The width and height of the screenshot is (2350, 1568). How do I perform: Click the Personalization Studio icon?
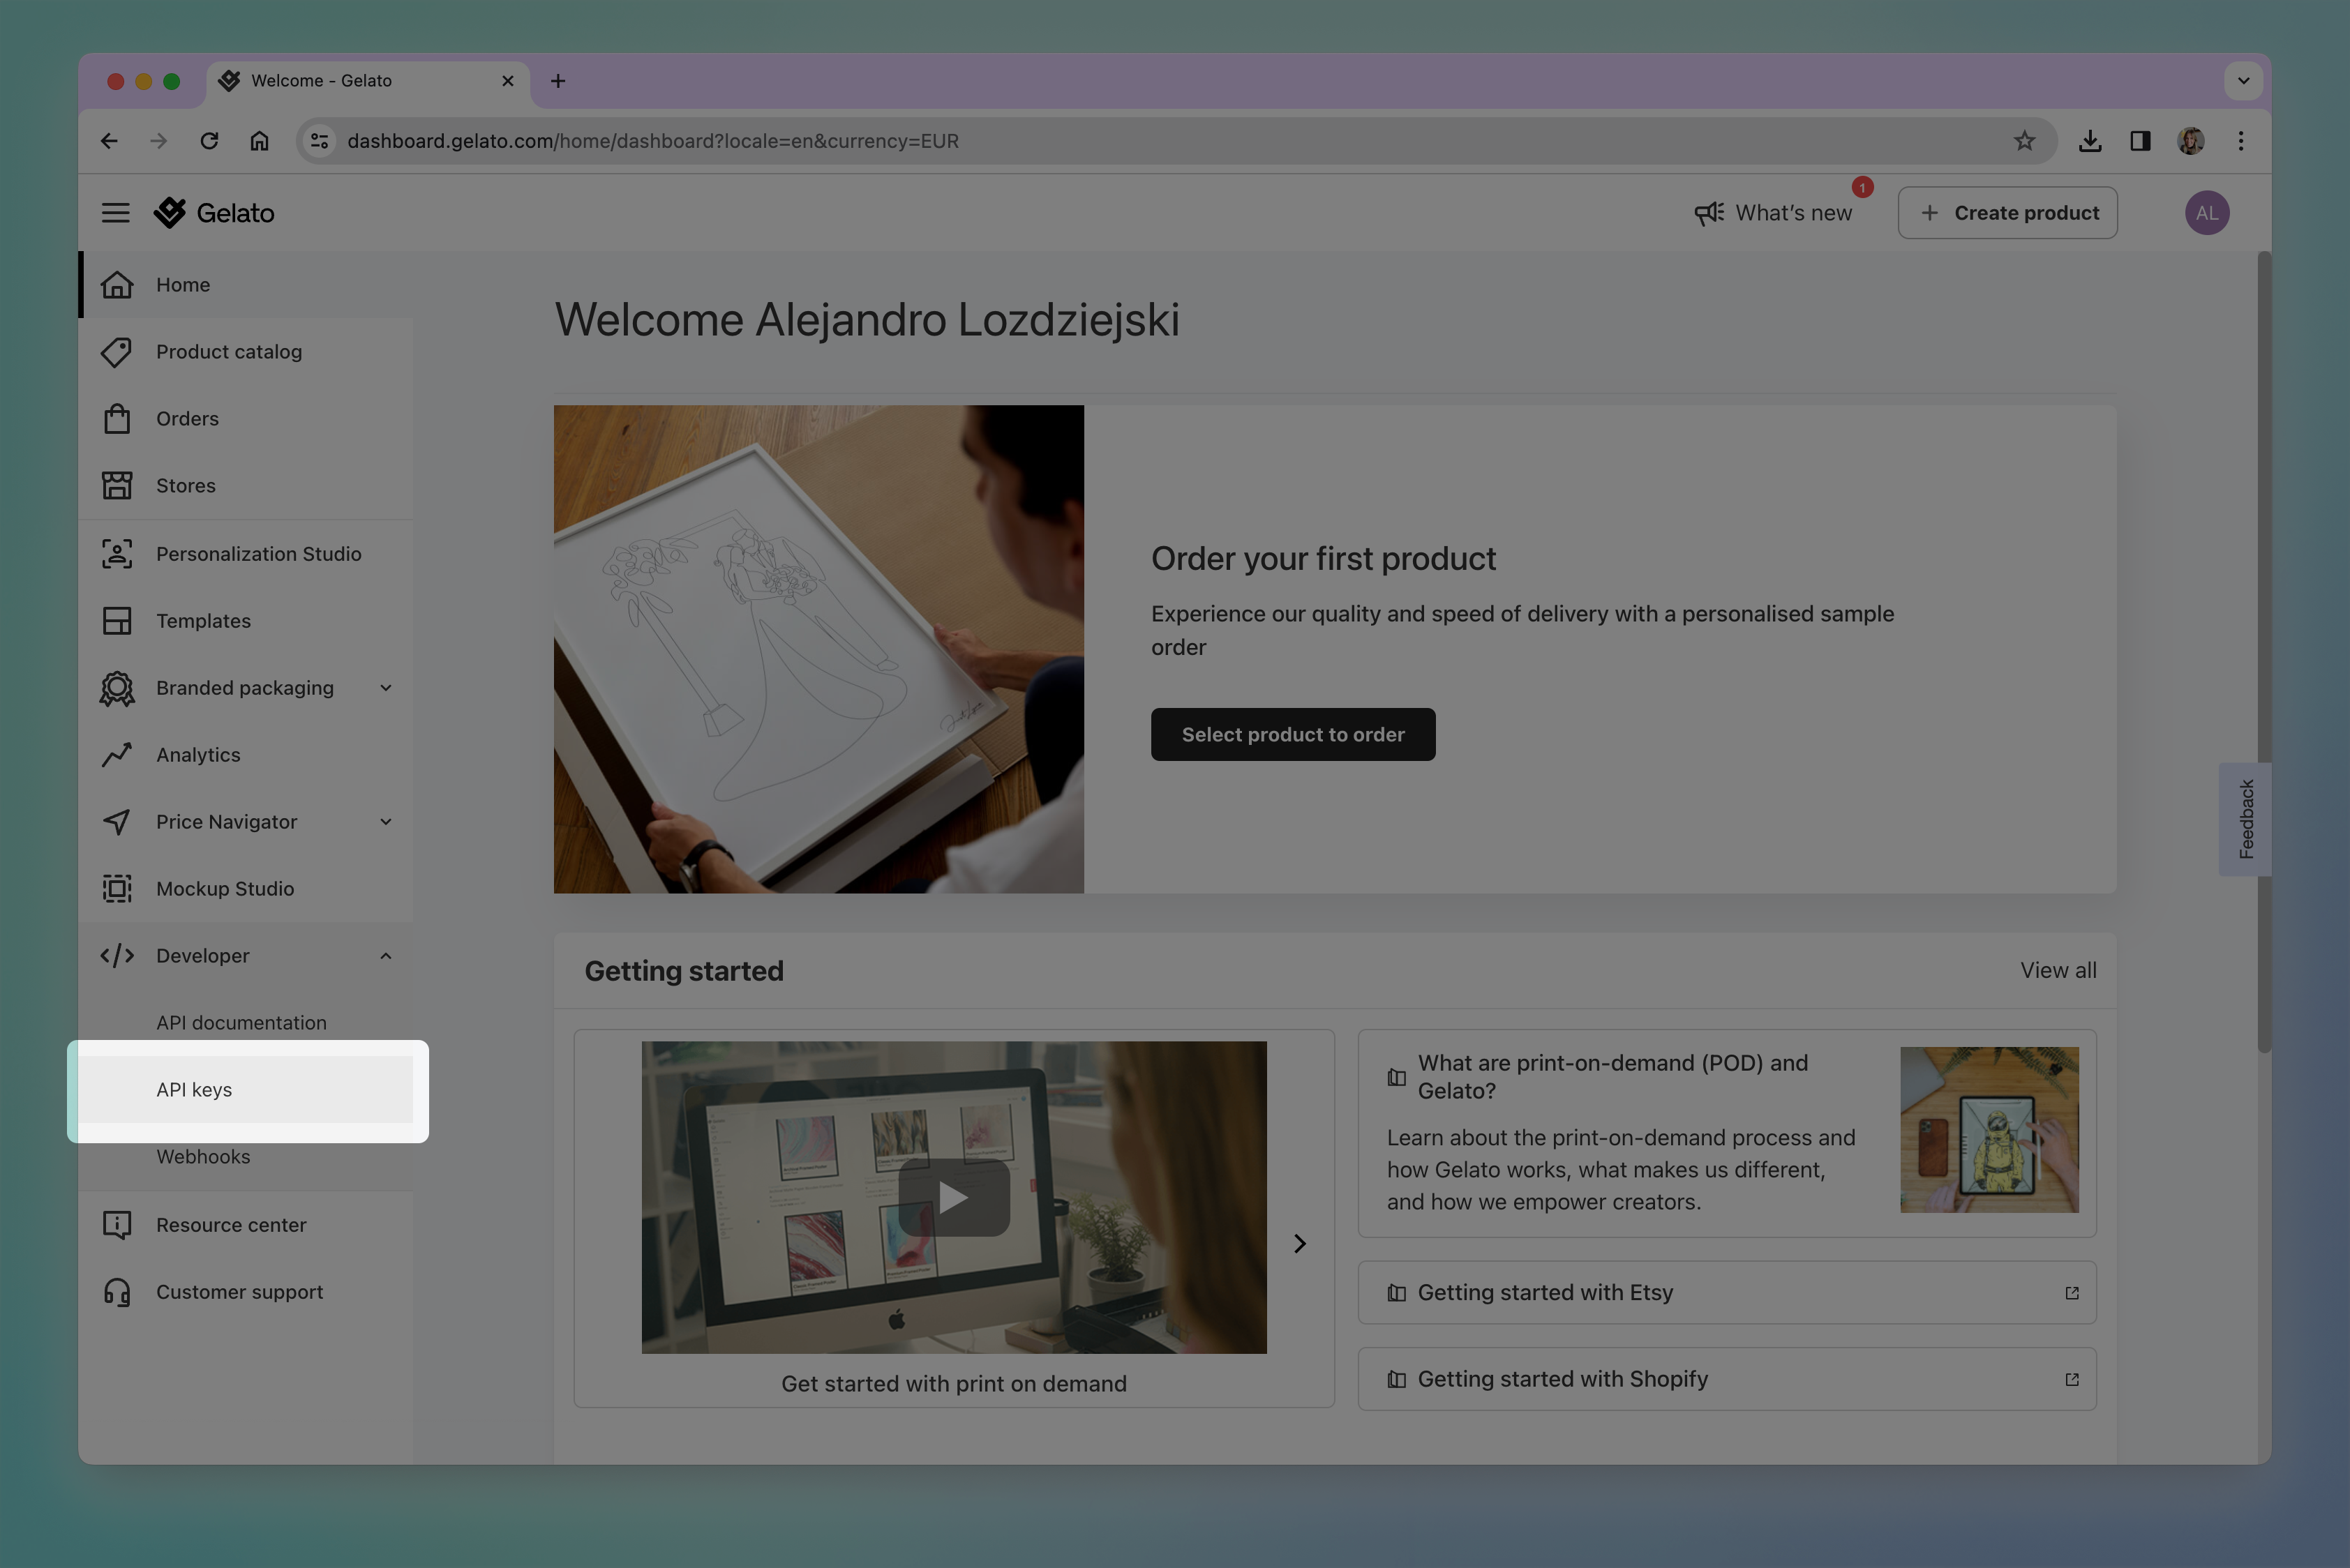(x=117, y=554)
